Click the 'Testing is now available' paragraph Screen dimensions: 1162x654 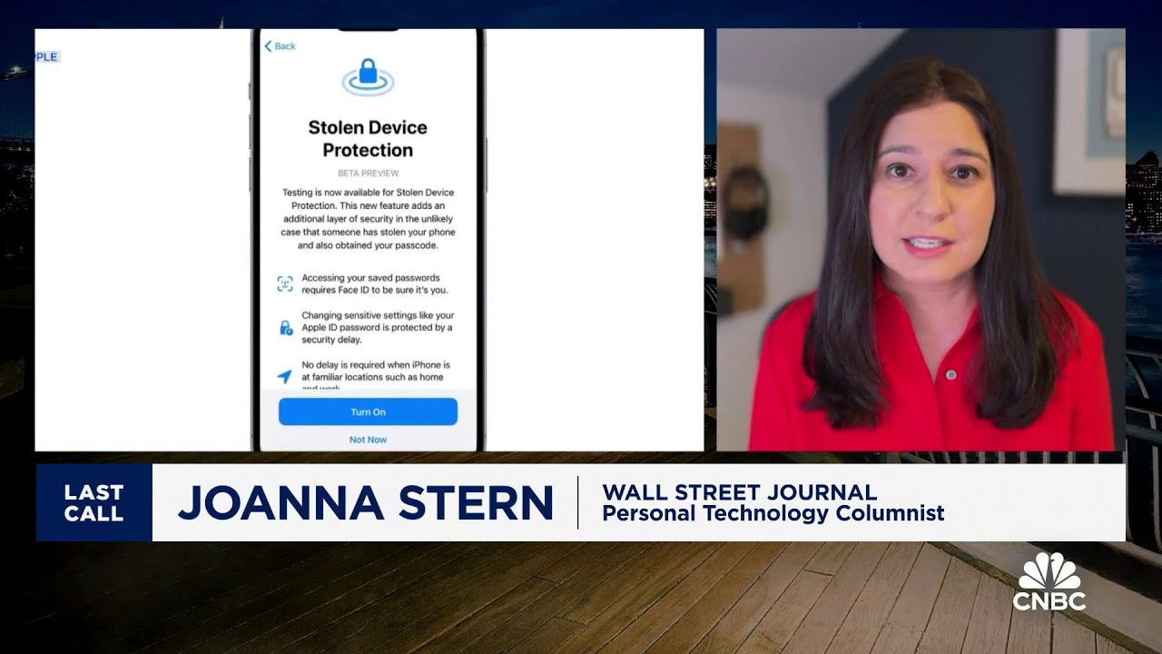click(368, 219)
